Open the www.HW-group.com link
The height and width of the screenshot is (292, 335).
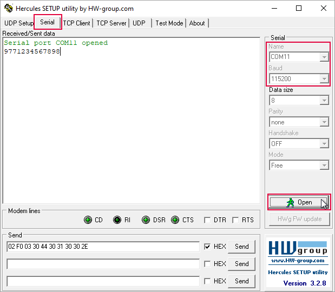(x=298, y=261)
